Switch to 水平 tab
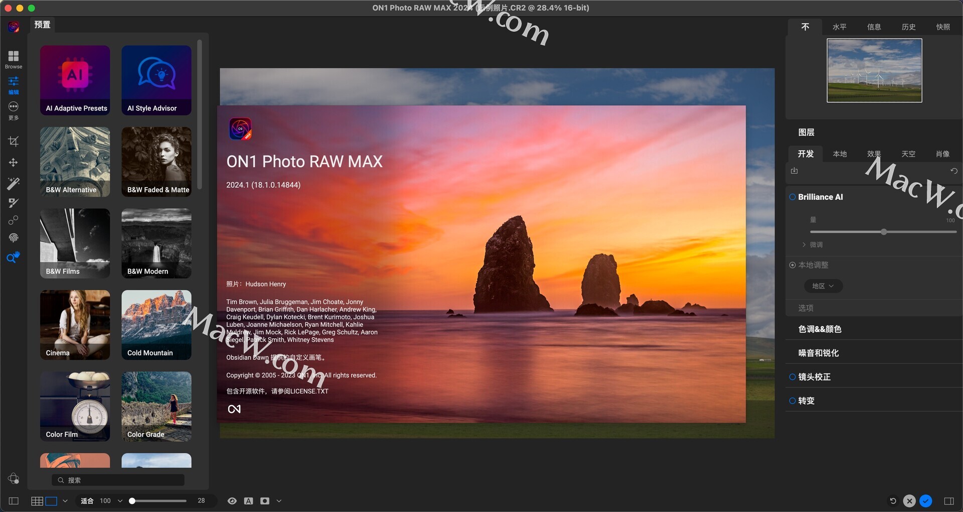Screen dimensions: 963x512 click(839, 27)
